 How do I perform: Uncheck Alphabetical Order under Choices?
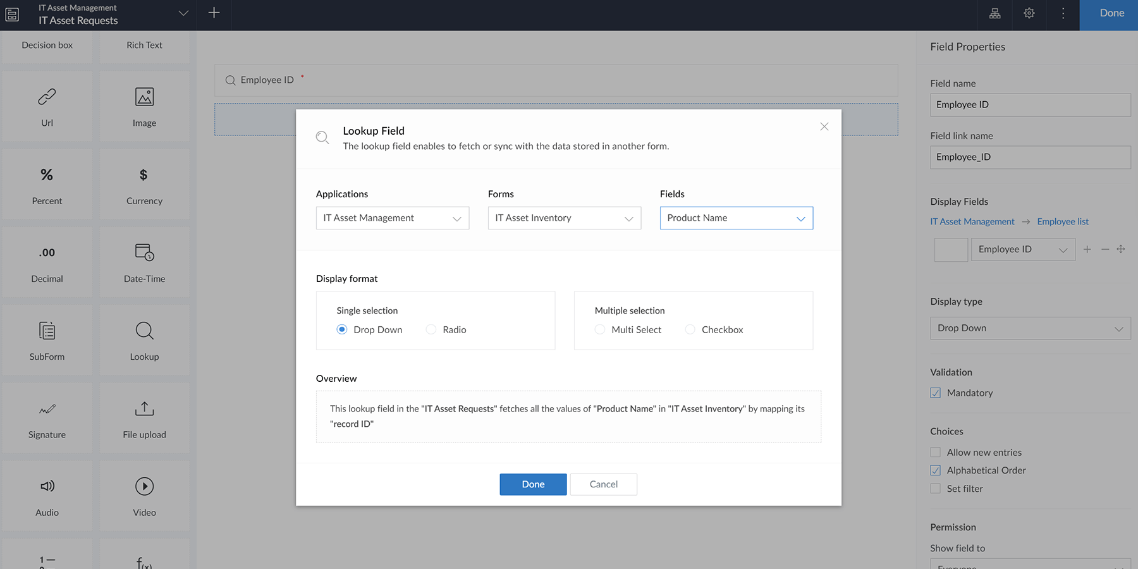(935, 470)
